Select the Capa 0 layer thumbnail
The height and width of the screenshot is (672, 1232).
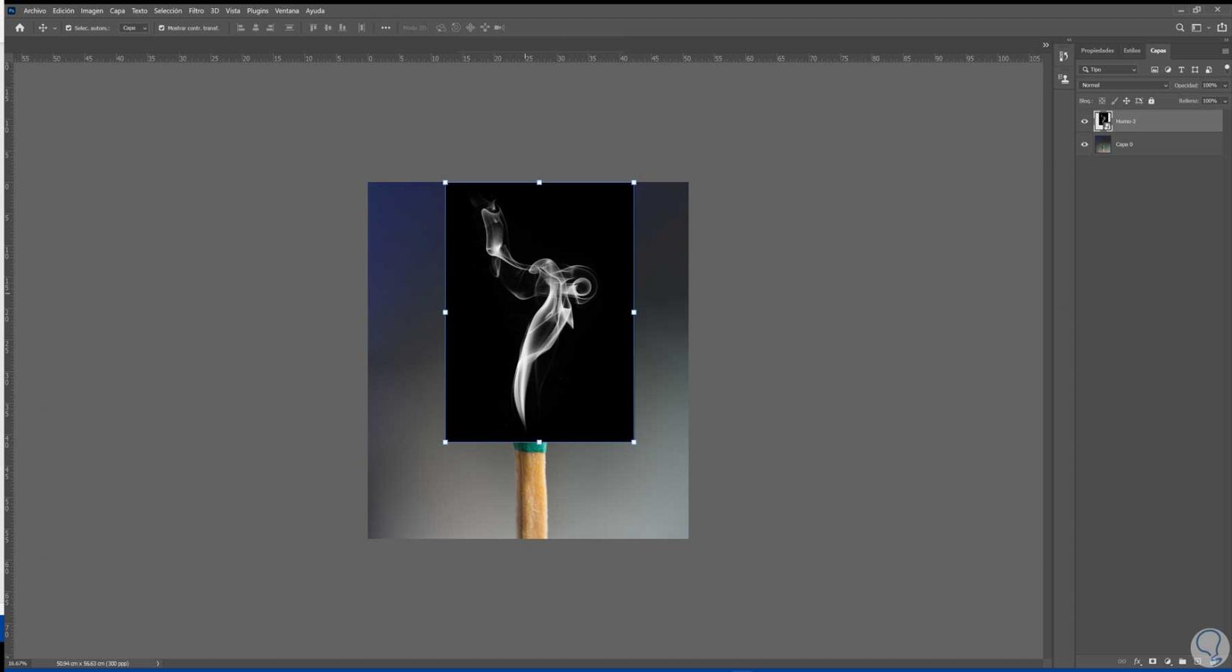pos(1103,144)
